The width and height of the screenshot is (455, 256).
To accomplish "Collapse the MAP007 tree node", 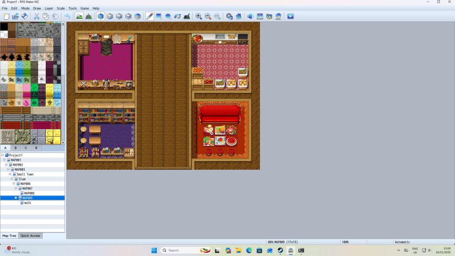I will point(16,188).
